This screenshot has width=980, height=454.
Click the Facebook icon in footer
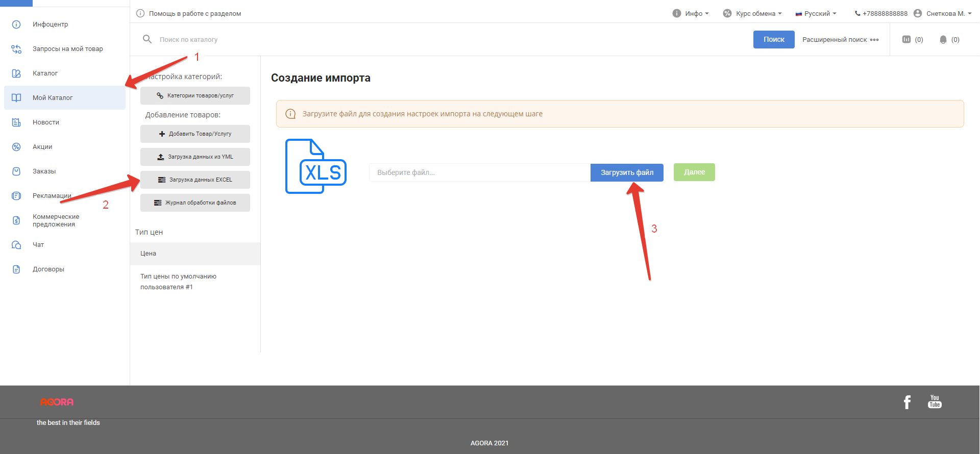[x=907, y=402]
